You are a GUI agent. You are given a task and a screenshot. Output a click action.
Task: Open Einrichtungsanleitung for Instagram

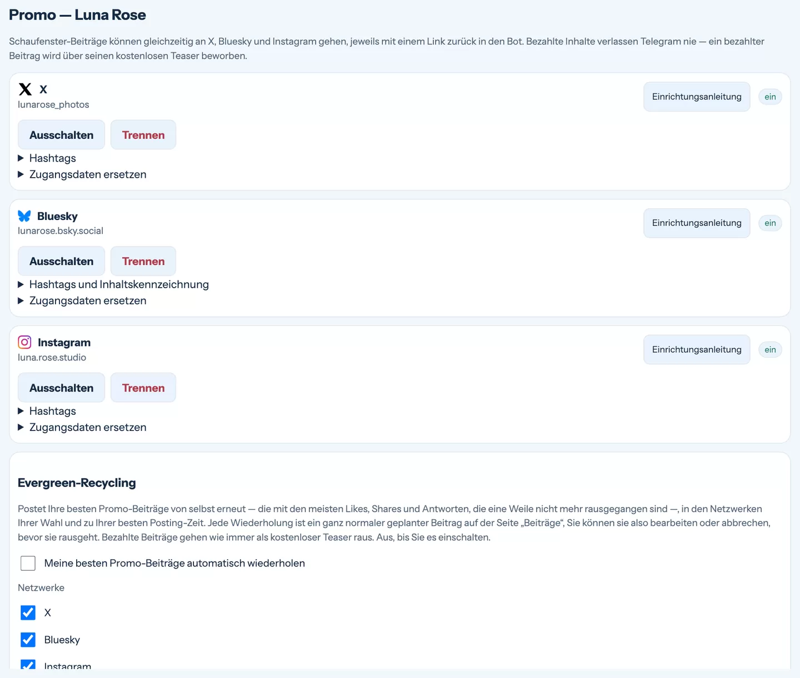coord(697,349)
